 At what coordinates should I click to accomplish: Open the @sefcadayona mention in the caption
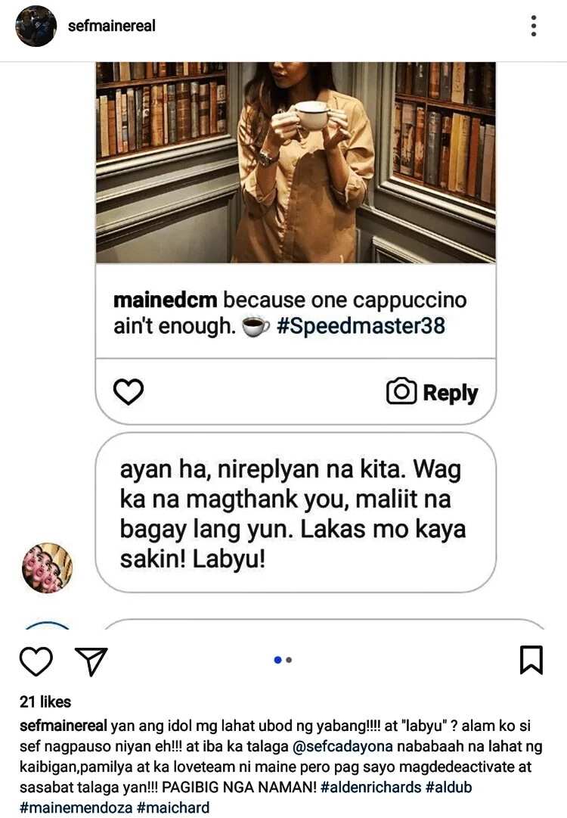click(342, 747)
